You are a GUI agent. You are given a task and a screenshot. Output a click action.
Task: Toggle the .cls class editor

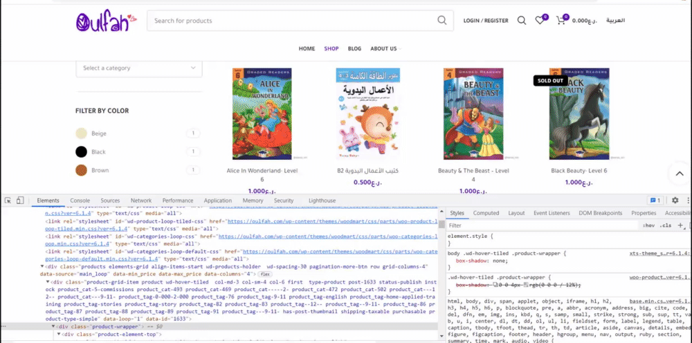coord(666,225)
